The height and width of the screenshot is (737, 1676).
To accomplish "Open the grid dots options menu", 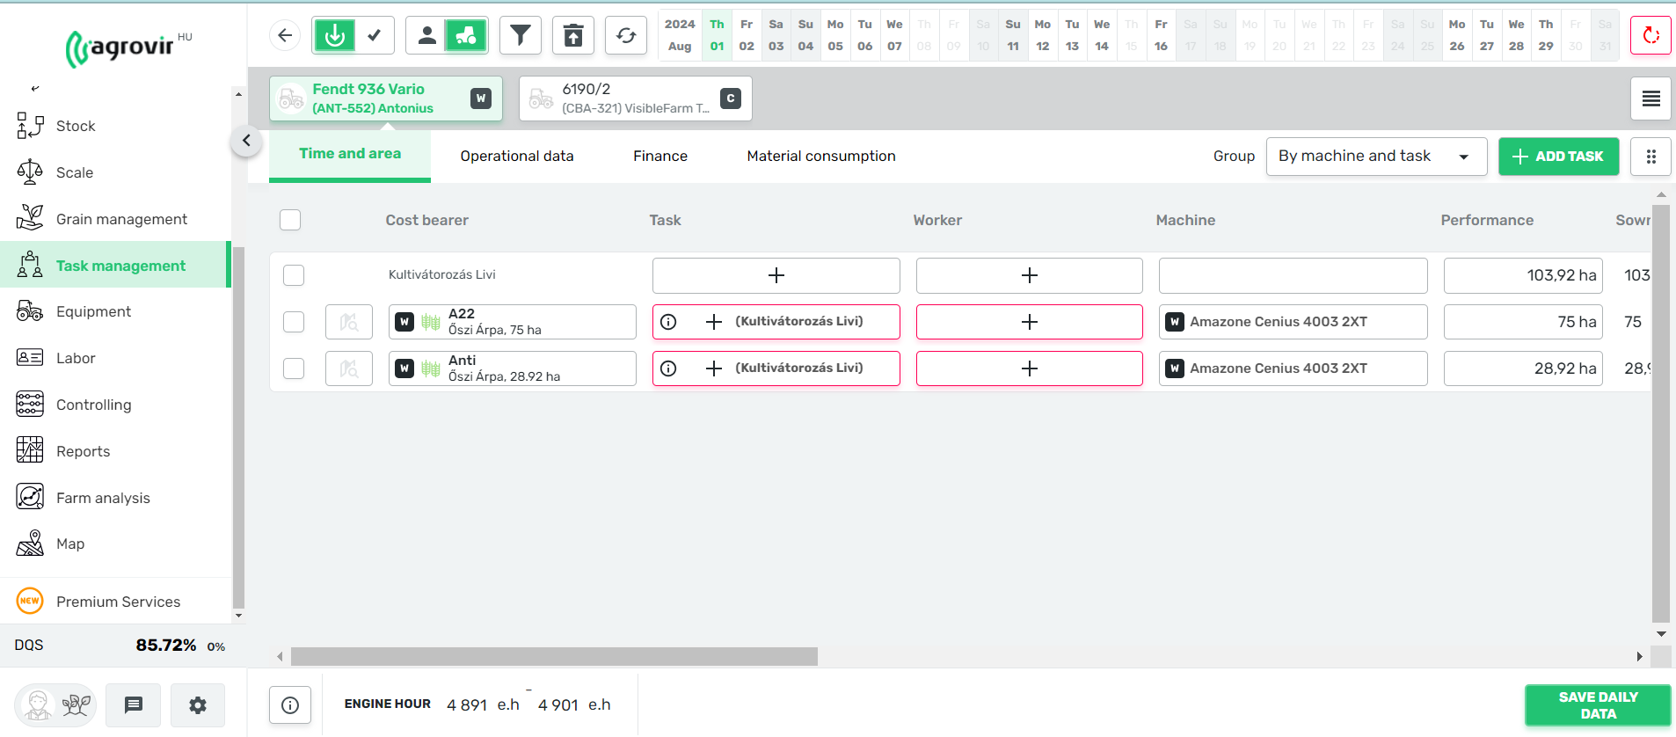I will (x=1650, y=157).
